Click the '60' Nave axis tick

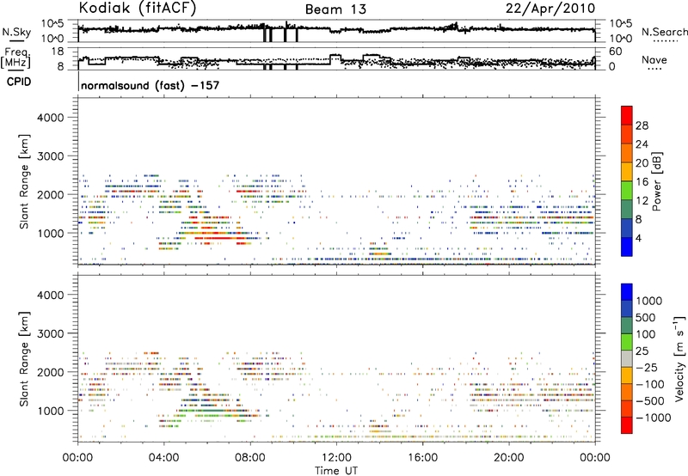point(615,52)
